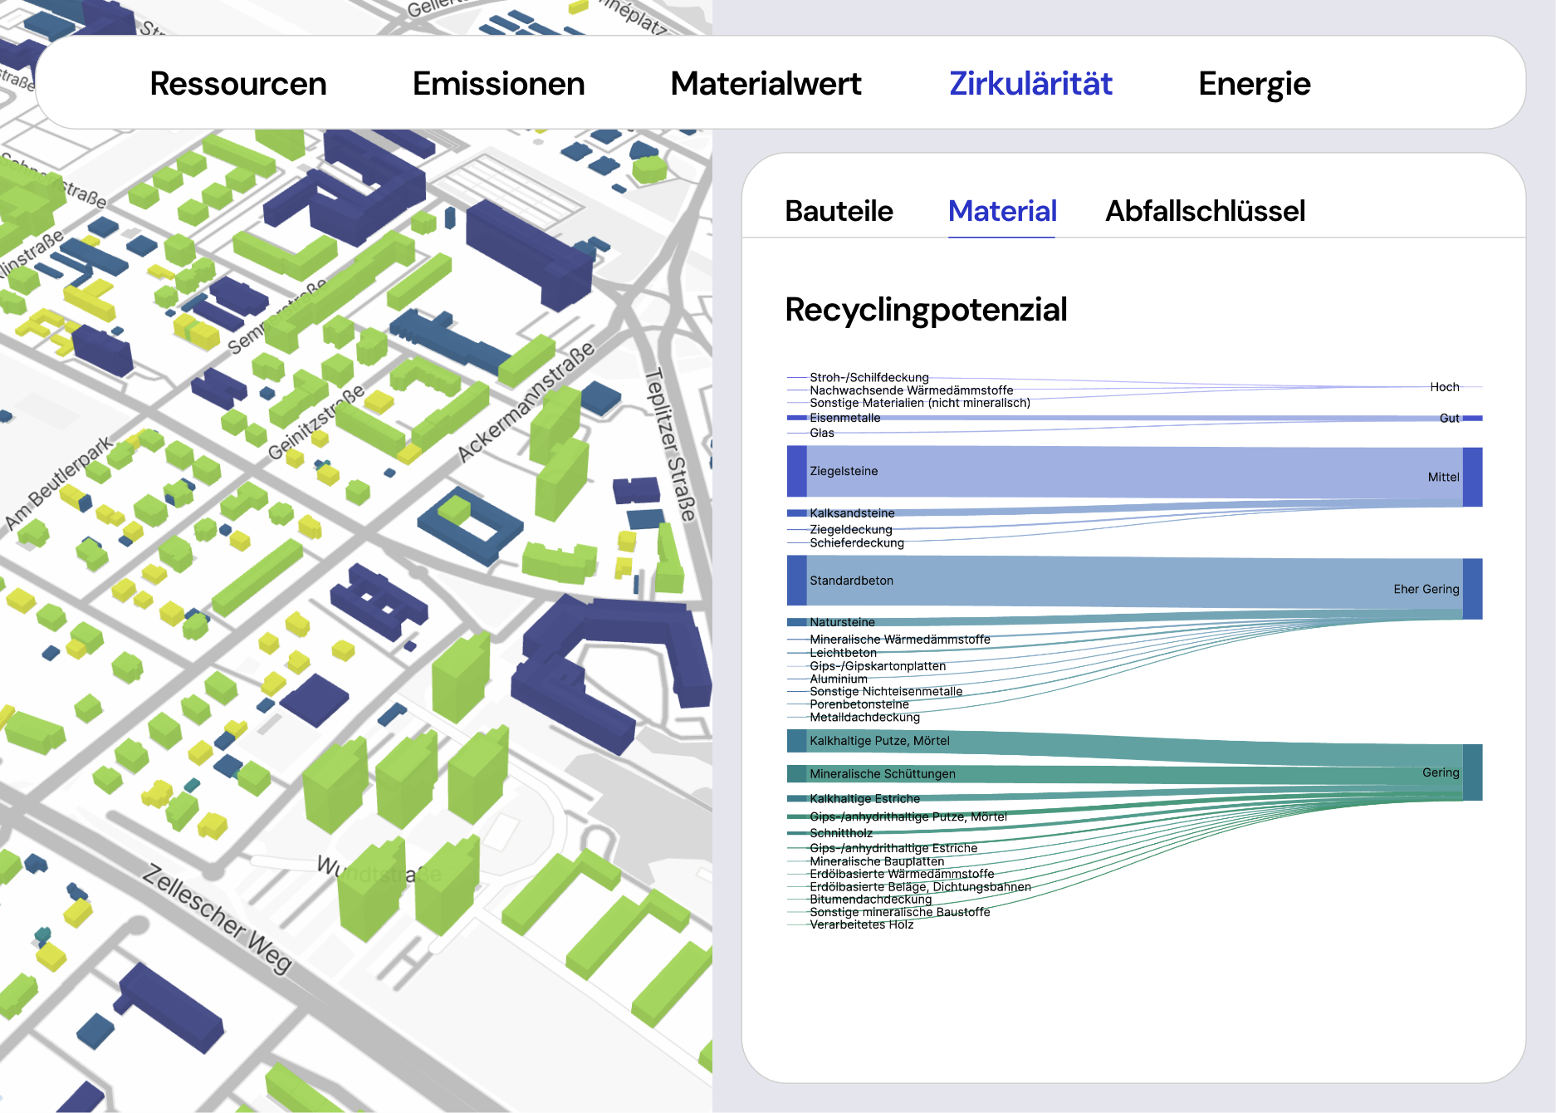The image size is (1556, 1113).
Task: Click Sonstige Materialien (nicht mineralisch) label
Action: point(920,403)
